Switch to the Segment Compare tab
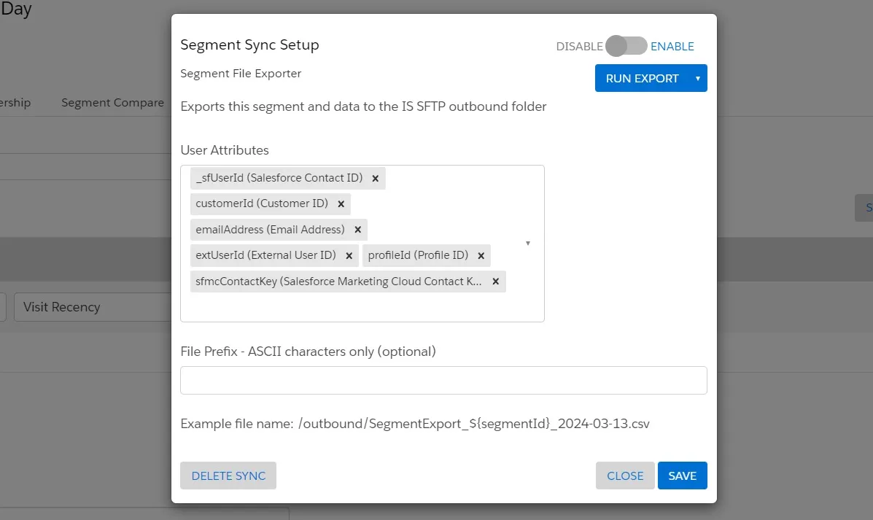This screenshot has height=520, width=873. (112, 103)
